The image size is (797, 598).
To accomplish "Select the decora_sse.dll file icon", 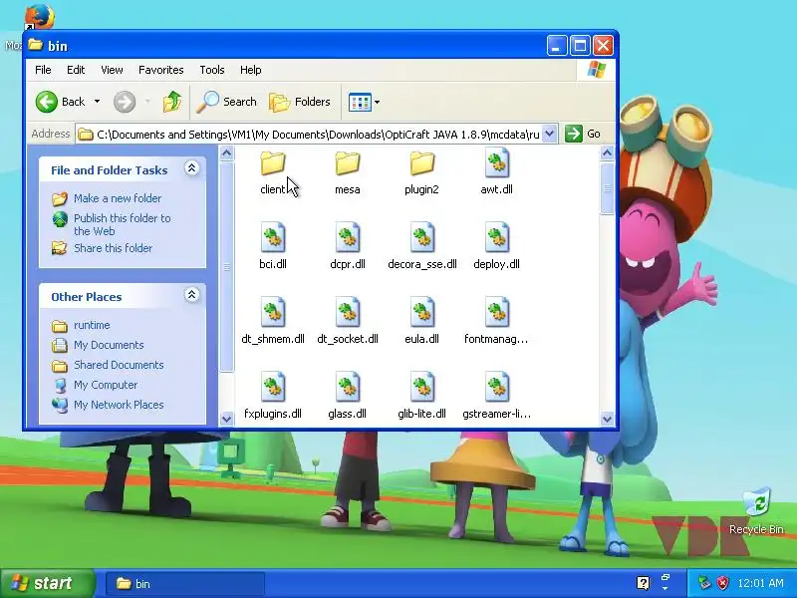I will tap(421, 237).
